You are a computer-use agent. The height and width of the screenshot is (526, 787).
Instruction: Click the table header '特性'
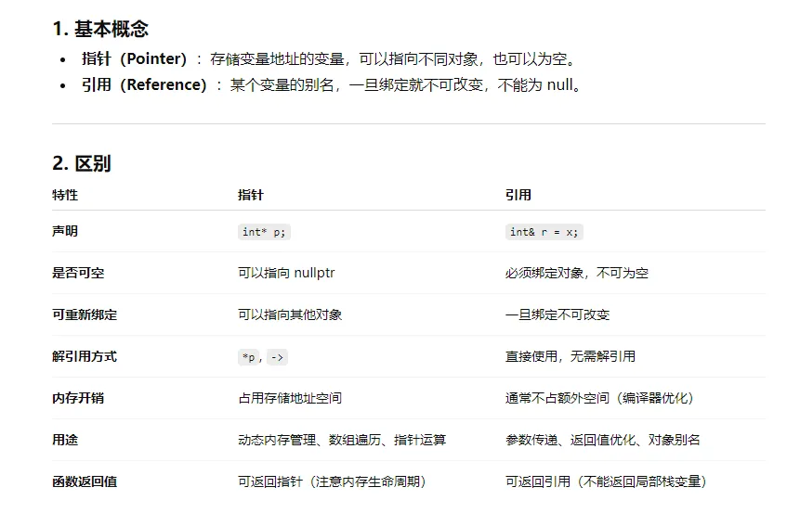pos(65,195)
